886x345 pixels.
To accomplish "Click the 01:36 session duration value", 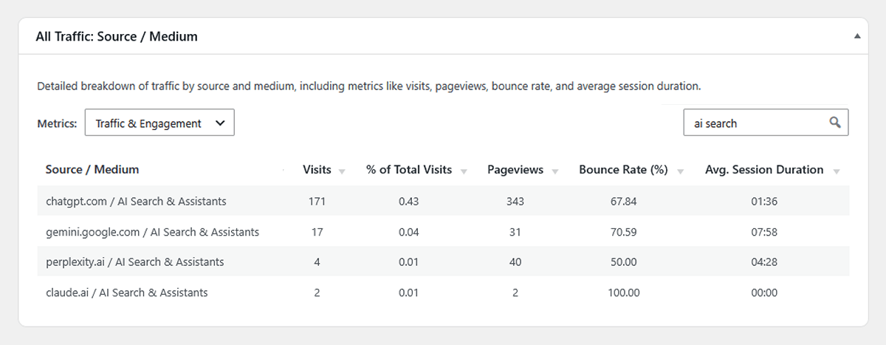I will (764, 201).
